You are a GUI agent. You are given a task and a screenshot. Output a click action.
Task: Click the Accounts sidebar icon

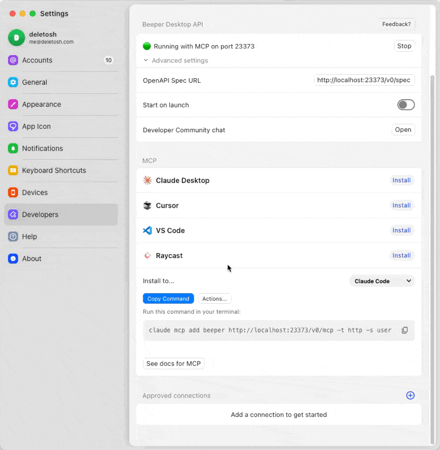point(13,60)
